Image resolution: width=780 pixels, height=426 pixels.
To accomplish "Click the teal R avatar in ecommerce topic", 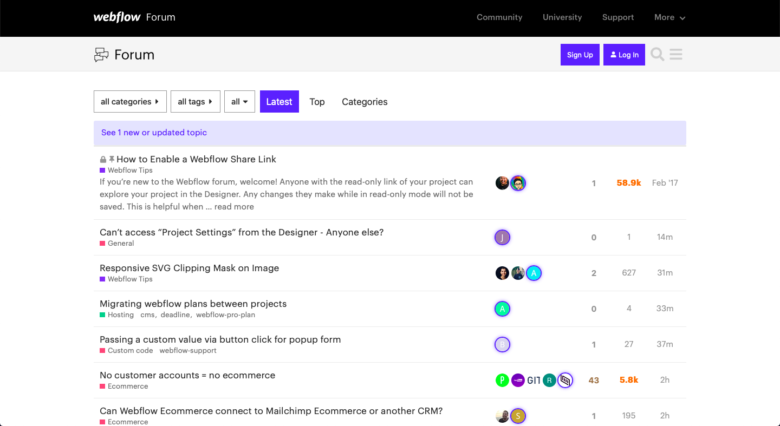I will [550, 380].
